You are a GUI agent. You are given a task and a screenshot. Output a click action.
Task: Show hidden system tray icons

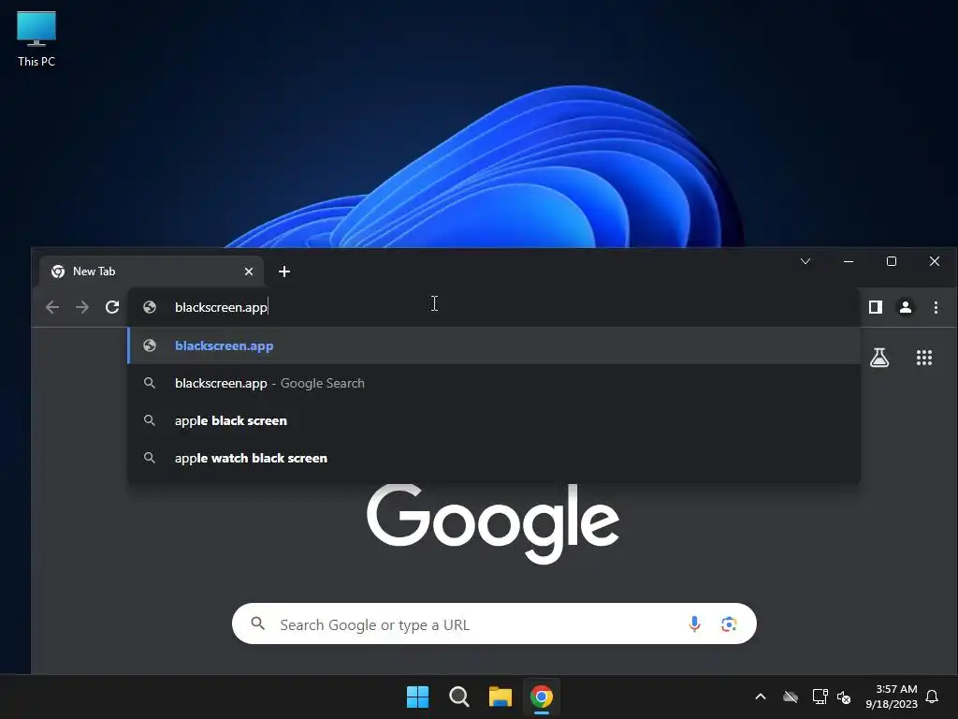coord(761,697)
